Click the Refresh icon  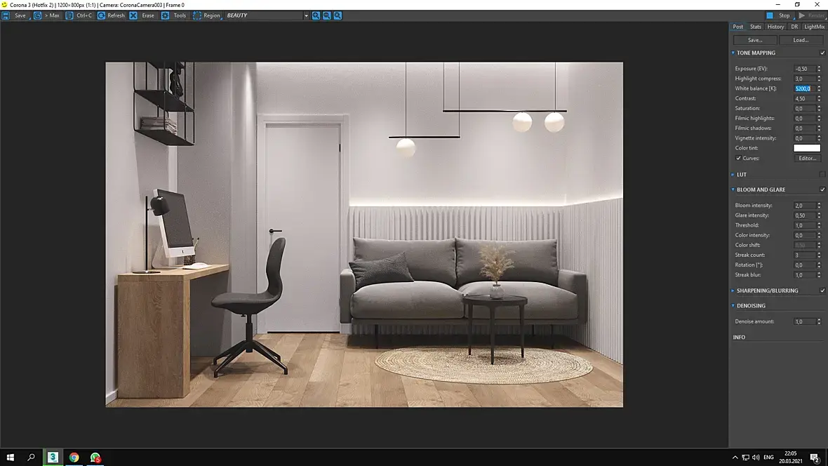click(101, 15)
